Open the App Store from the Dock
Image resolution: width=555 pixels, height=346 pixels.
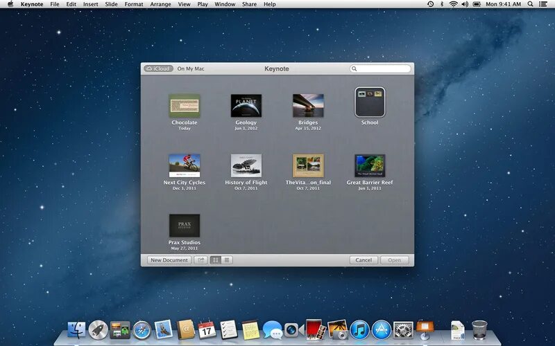point(381,330)
